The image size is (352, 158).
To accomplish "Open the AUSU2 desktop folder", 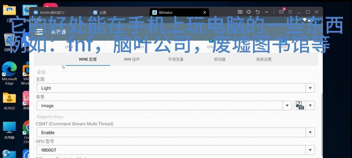I will [x=10, y=101].
